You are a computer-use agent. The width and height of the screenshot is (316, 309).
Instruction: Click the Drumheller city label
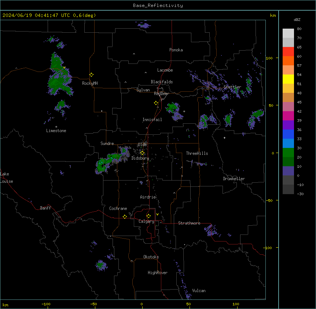click(234, 179)
